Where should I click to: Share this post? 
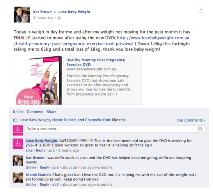pyautogui.click(x=52, y=112)
